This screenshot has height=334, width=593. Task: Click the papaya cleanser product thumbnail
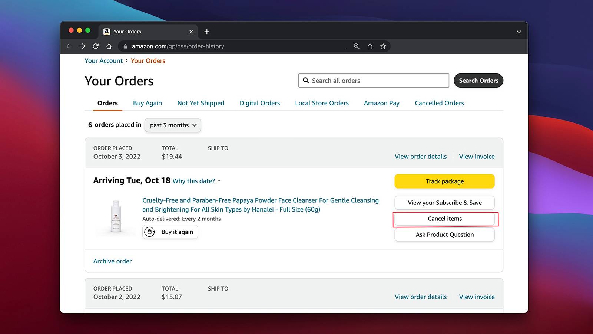tap(116, 216)
